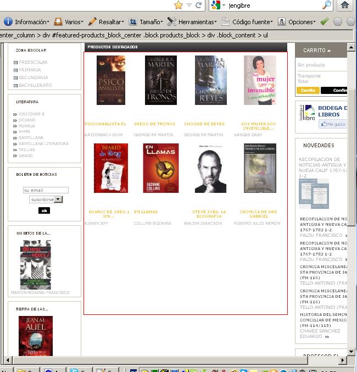Submit newsletter with the ok button
This screenshot has width=357, height=372.
tap(44, 210)
